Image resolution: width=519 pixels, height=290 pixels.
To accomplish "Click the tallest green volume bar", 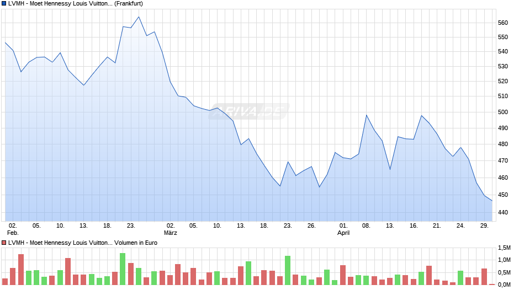I will pos(123,269).
